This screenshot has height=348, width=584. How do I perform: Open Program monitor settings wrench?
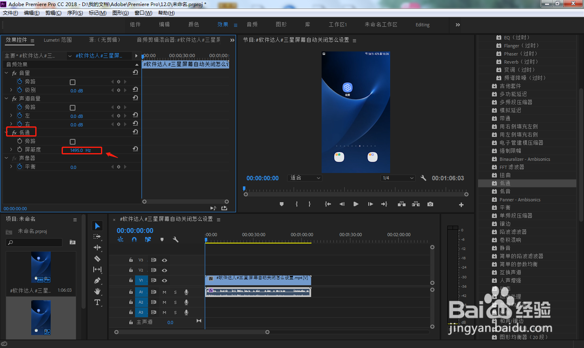[x=423, y=178]
